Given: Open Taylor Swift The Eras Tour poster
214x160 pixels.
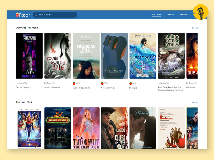Looking at the screenshot, I should pyautogui.click(x=86, y=128).
